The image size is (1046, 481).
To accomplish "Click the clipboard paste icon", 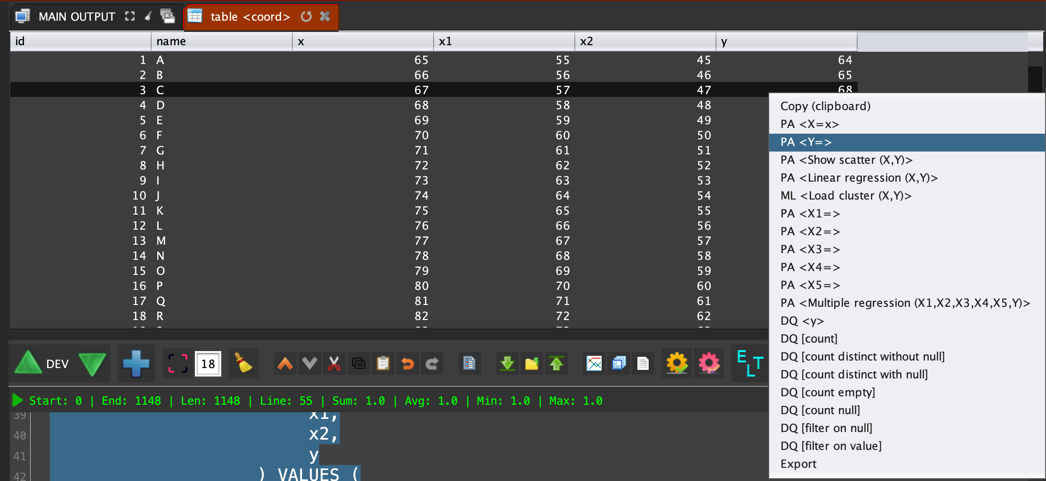I will tap(383, 363).
